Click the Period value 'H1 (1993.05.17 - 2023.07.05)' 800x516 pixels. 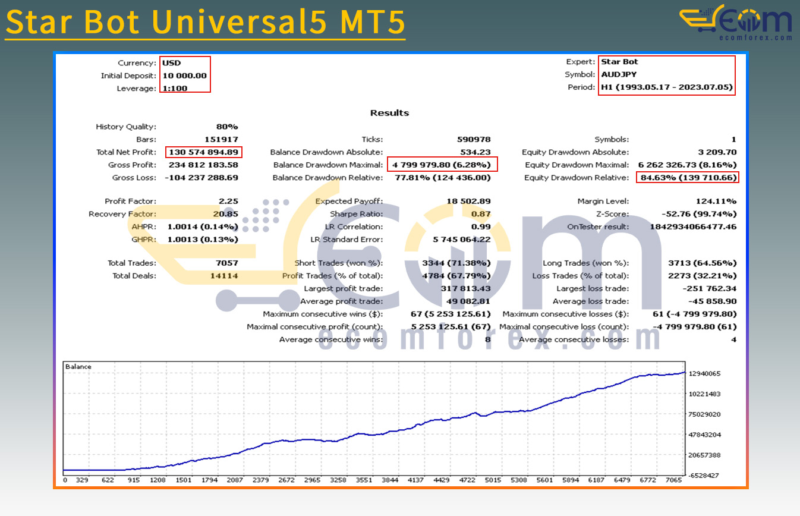666,87
